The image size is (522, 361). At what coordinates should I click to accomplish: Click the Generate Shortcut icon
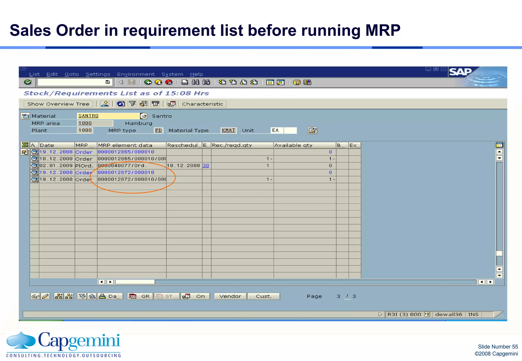click(281, 82)
